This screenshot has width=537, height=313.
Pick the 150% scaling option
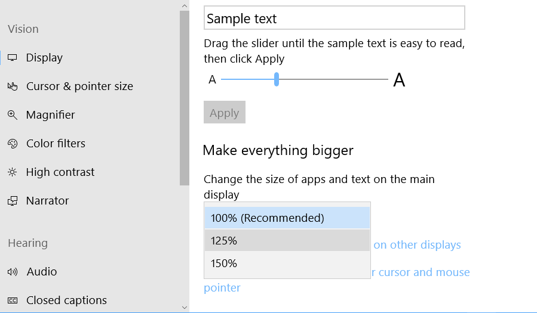tap(287, 264)
